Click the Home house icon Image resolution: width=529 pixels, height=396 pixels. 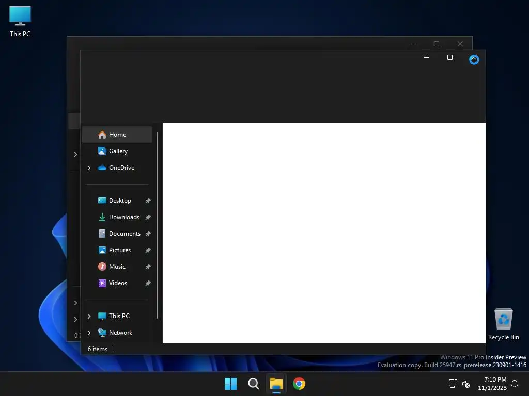(x=102, y=135)
